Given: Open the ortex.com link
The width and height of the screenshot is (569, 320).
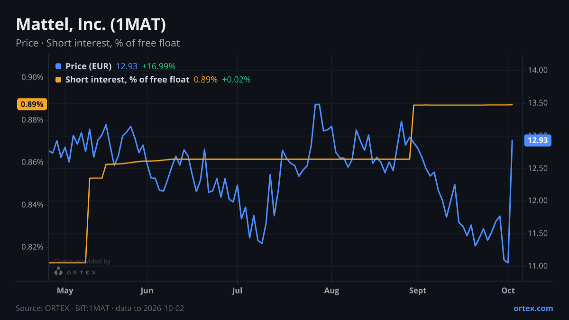Looking at the screenshot, I should (533, 308).
